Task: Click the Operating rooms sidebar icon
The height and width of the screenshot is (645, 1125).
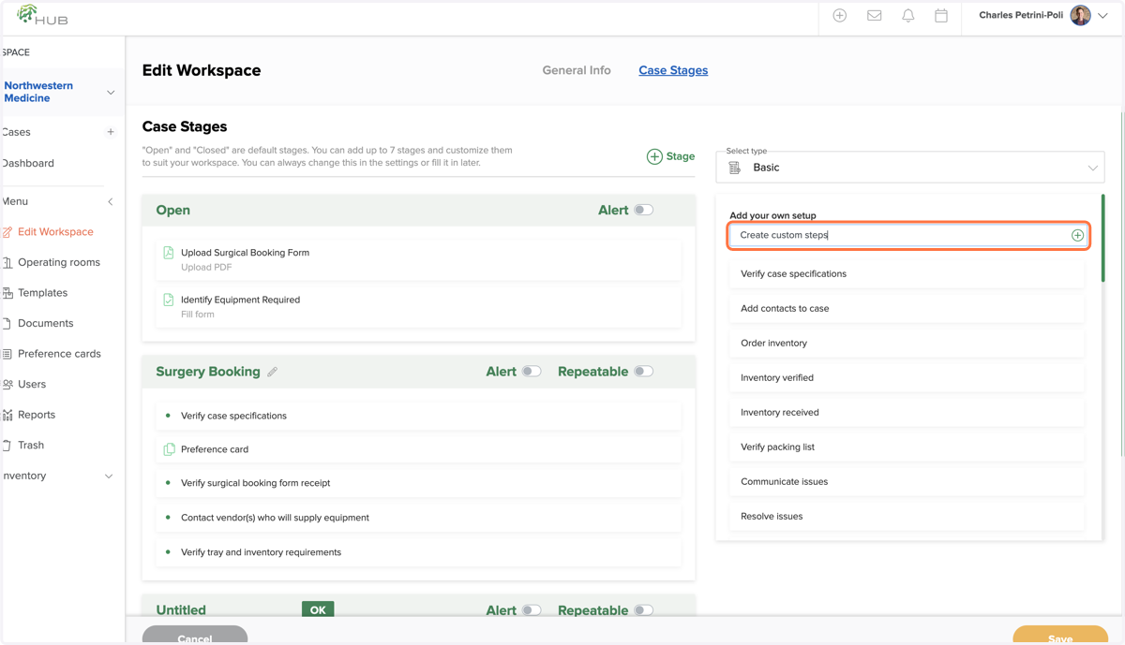Action: point(7,263)
